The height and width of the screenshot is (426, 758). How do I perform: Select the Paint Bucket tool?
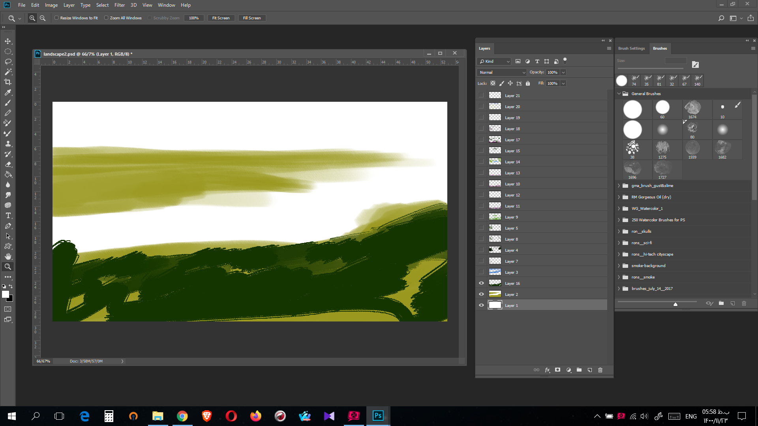pos(8,174)
